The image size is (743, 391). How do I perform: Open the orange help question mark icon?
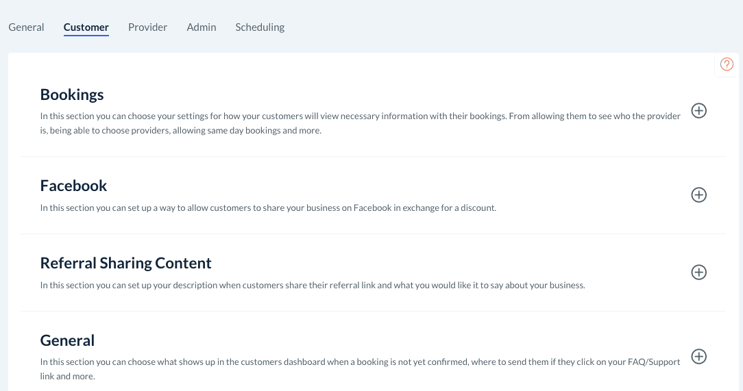(x=727, y=64)
